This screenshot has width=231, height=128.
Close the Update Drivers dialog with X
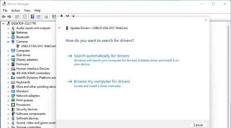click(x=206, y=20)
